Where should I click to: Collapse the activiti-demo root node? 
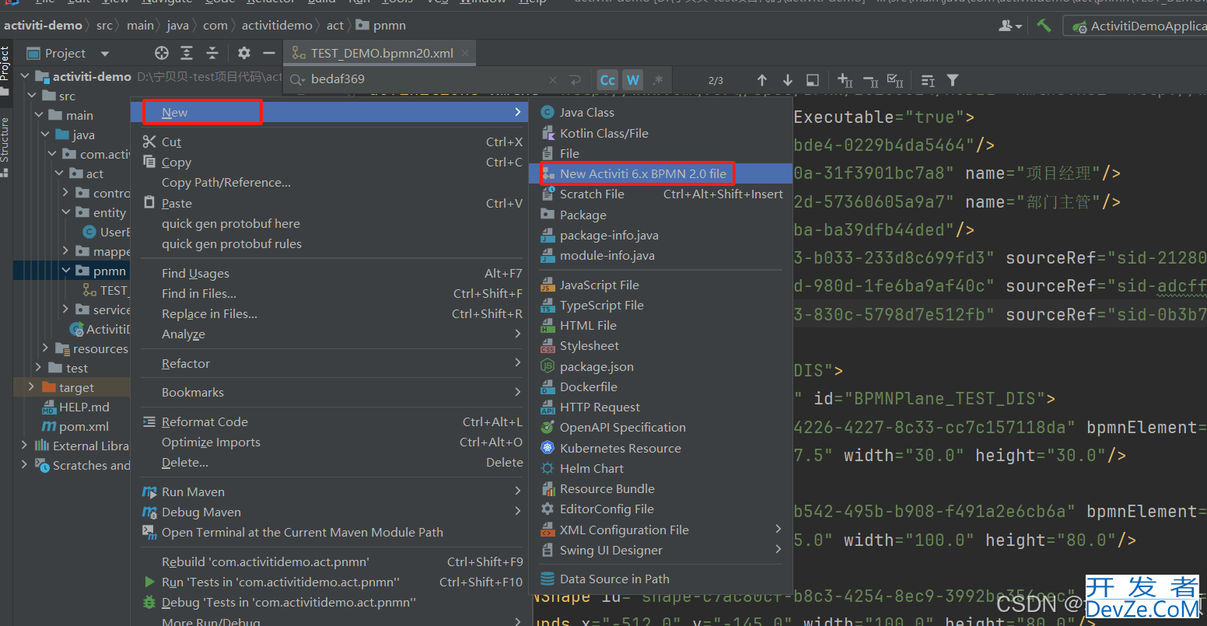(25, 76)
